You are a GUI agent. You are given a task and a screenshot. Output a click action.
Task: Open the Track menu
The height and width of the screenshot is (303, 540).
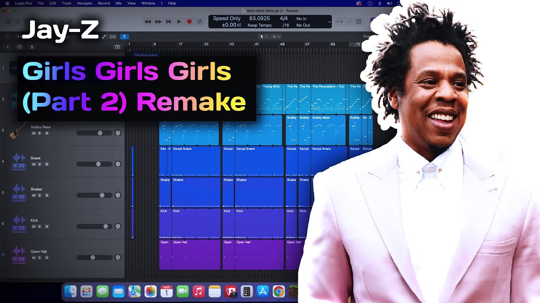click(67, 3)
